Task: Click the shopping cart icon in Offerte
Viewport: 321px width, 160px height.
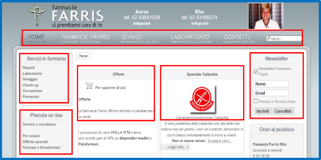Action: 89,86
